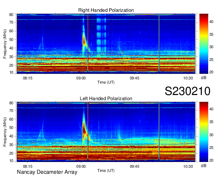Click the "Right Handed Polarization" plot title
Image resolution: width=217 pixels, height=176 pixels.
tap(106, 10)
